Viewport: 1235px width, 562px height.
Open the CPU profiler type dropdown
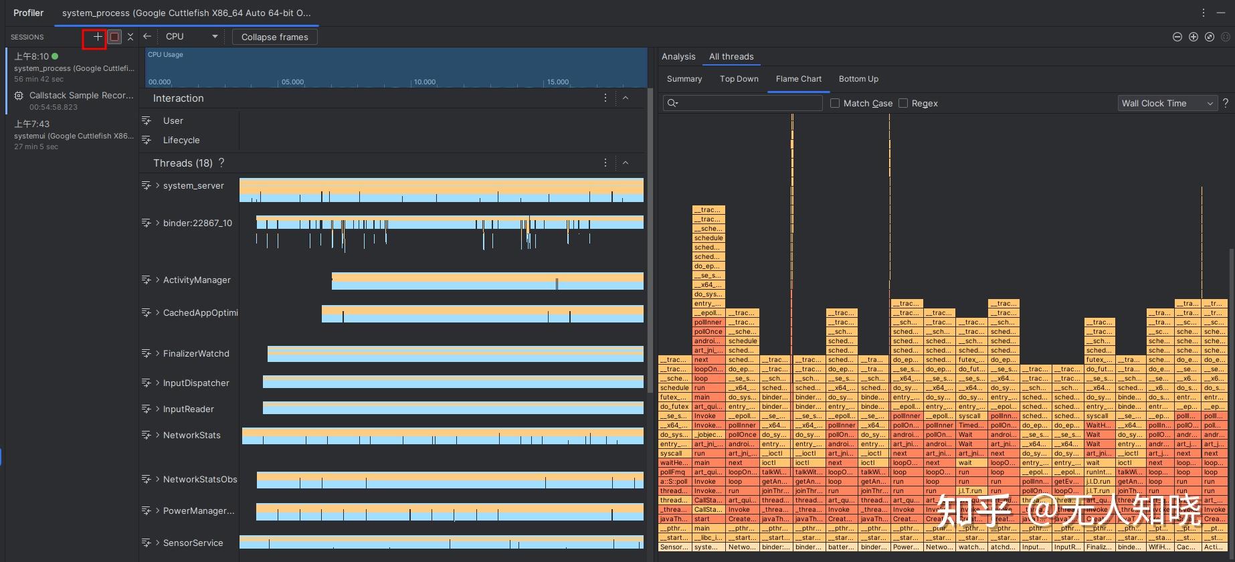point(191,37)
